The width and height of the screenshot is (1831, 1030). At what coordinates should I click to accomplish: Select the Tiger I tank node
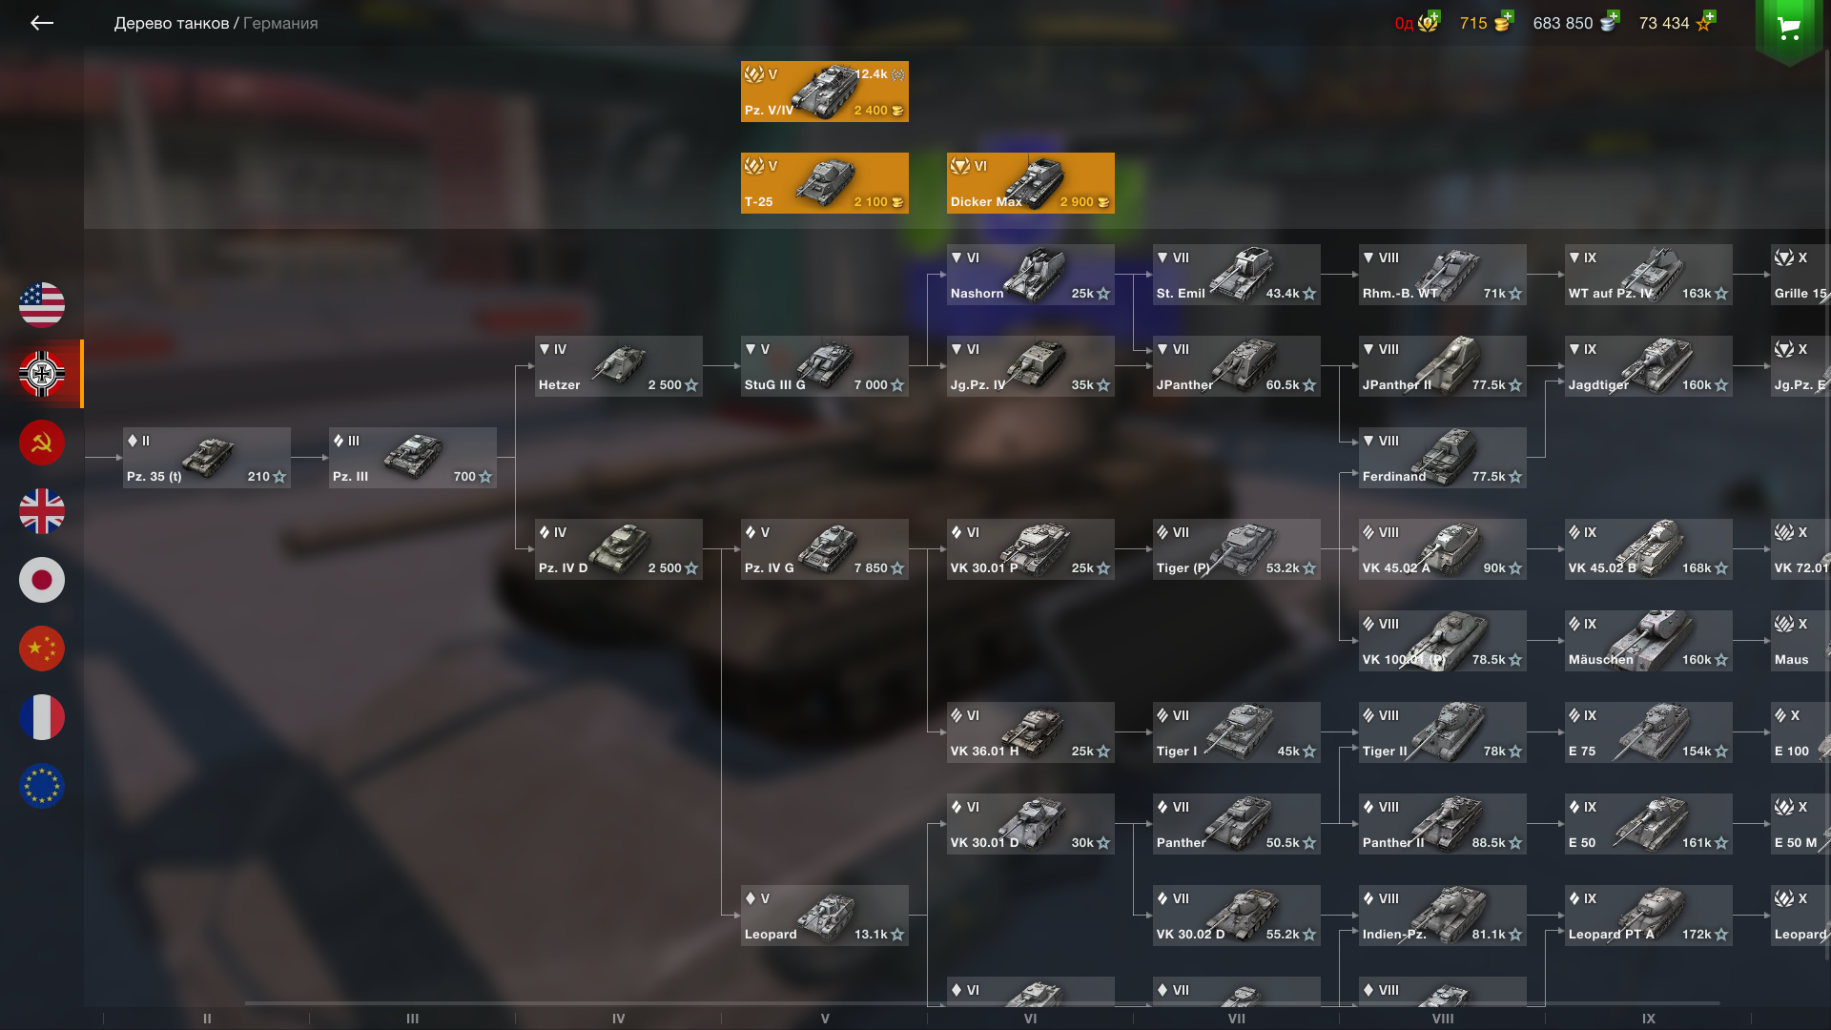point(1237,732)
